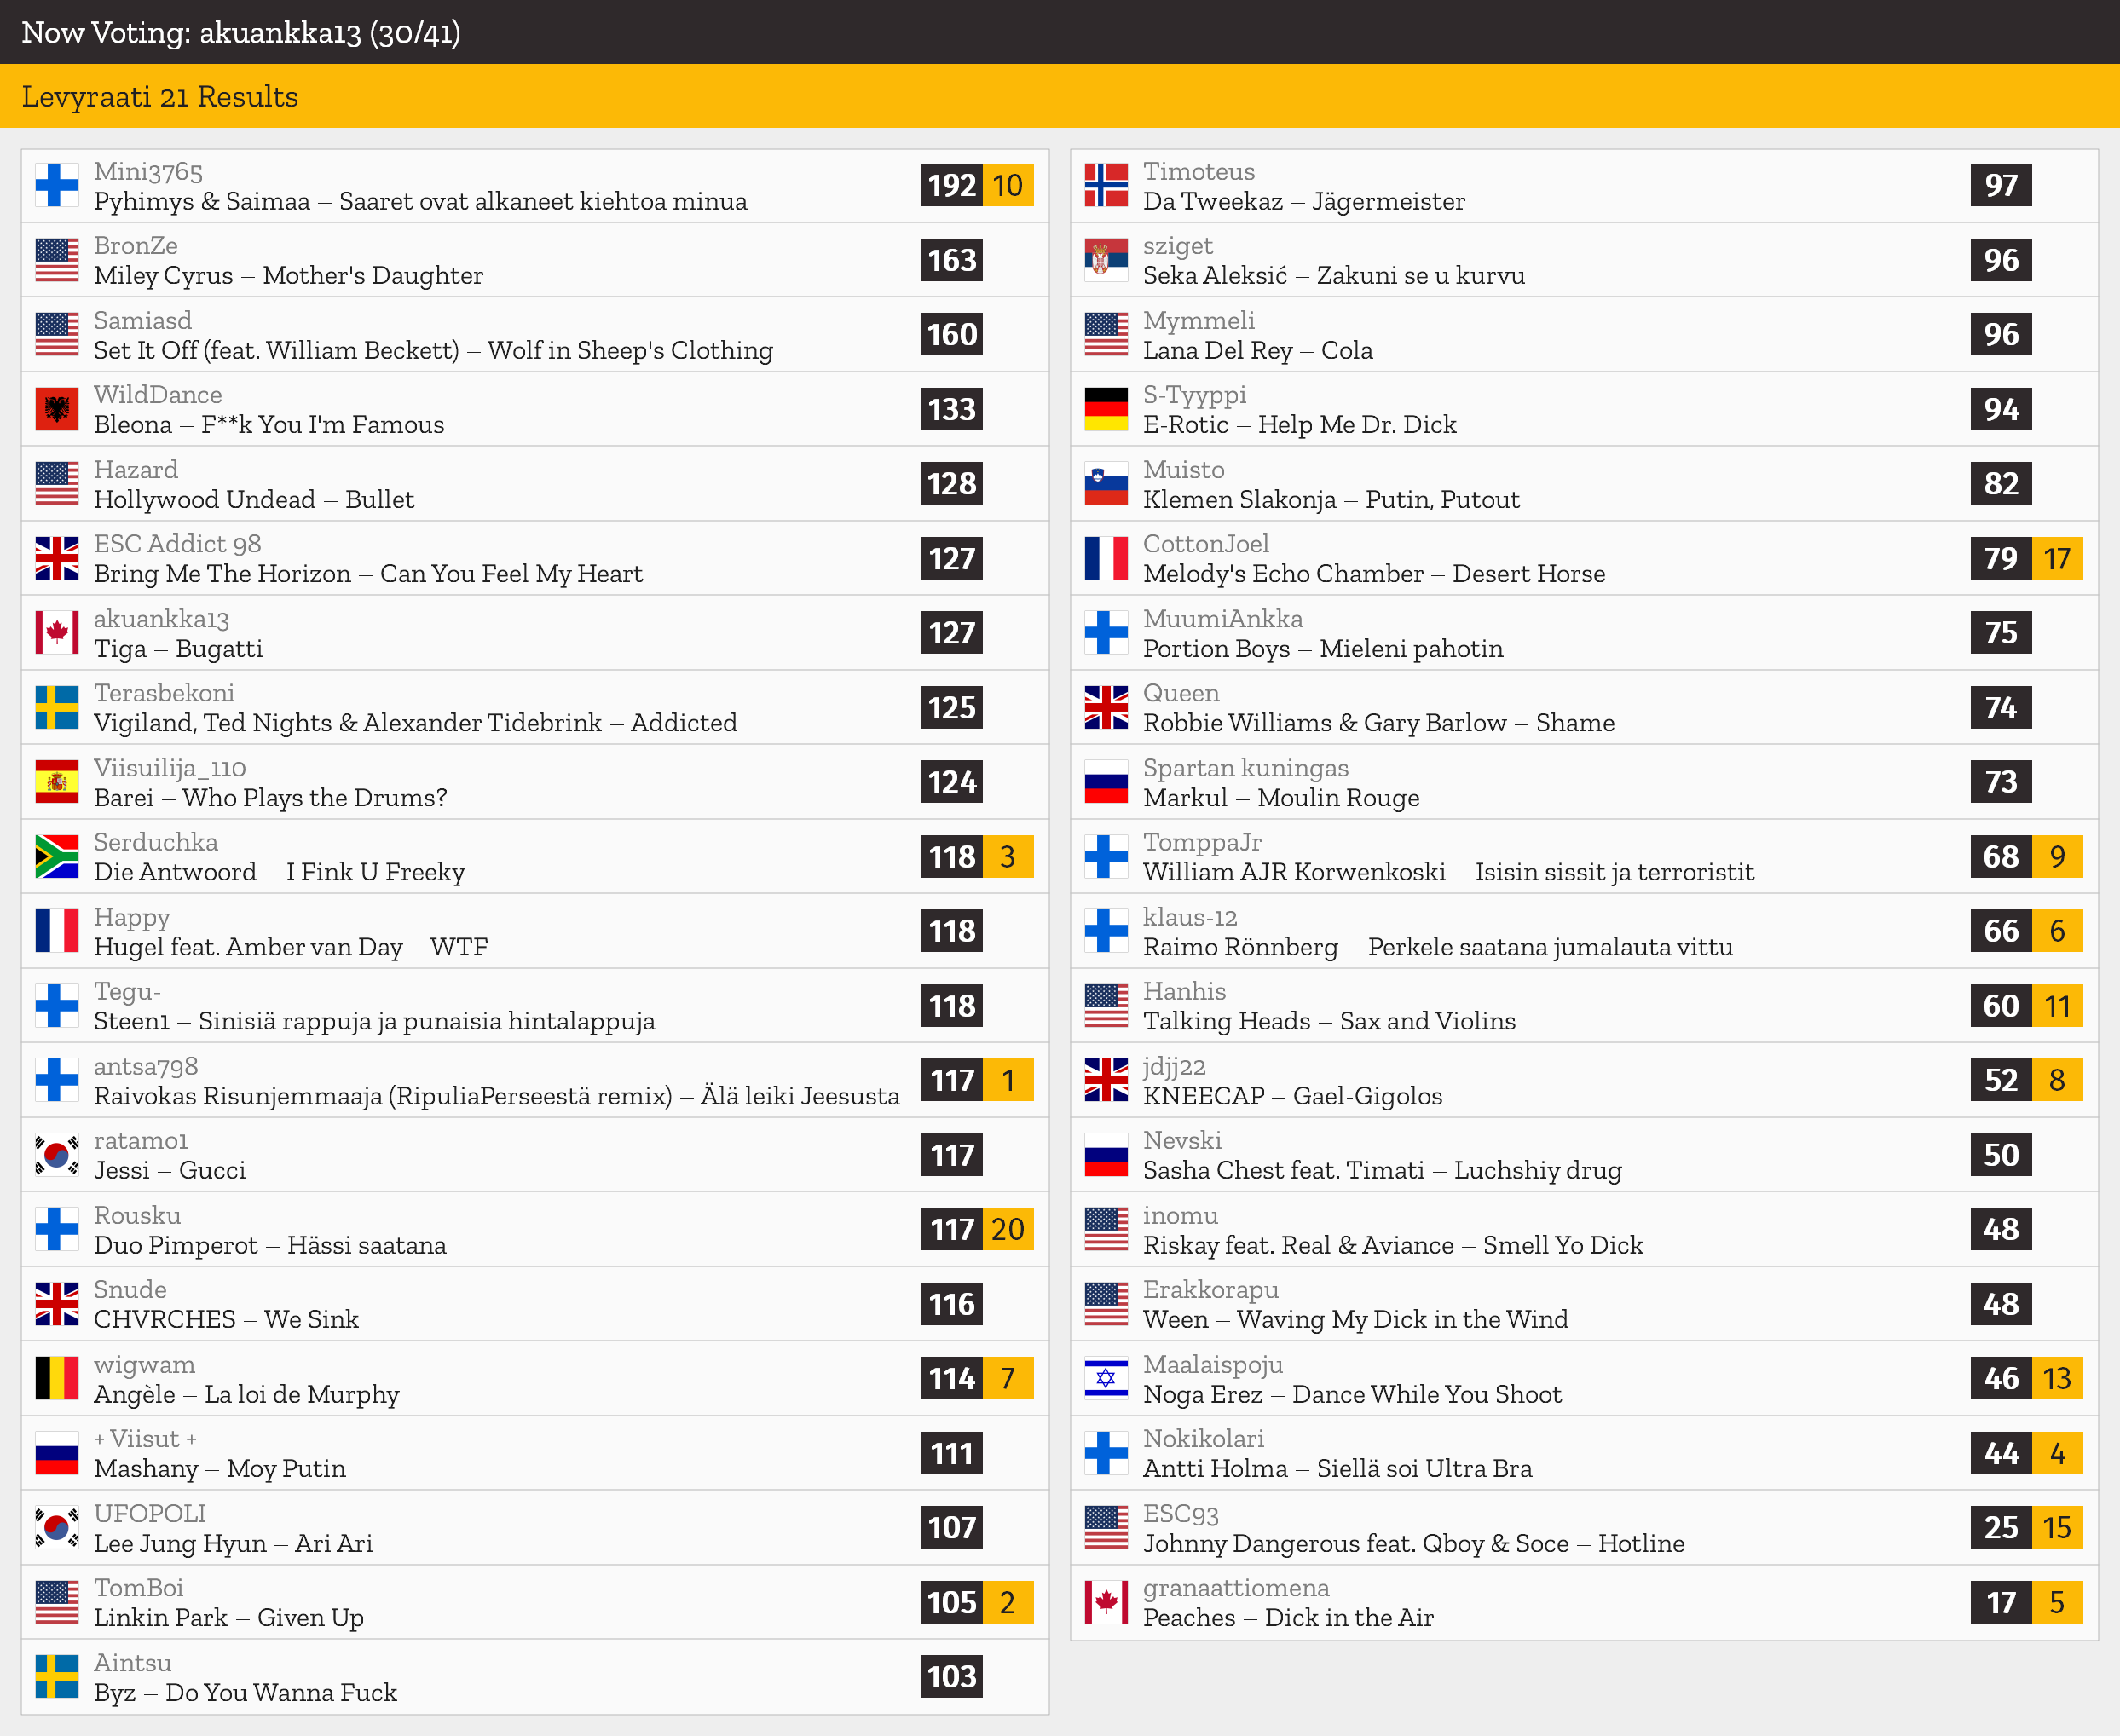Click the song Byz – Do You Wanna Fuck
Viewport: 2120px width, 1736px height.
coord(245,1692)
